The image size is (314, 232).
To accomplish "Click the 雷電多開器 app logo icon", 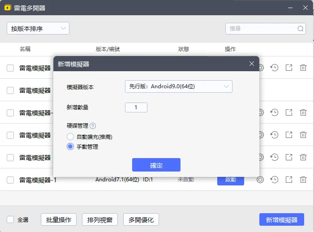I will 8,8.
